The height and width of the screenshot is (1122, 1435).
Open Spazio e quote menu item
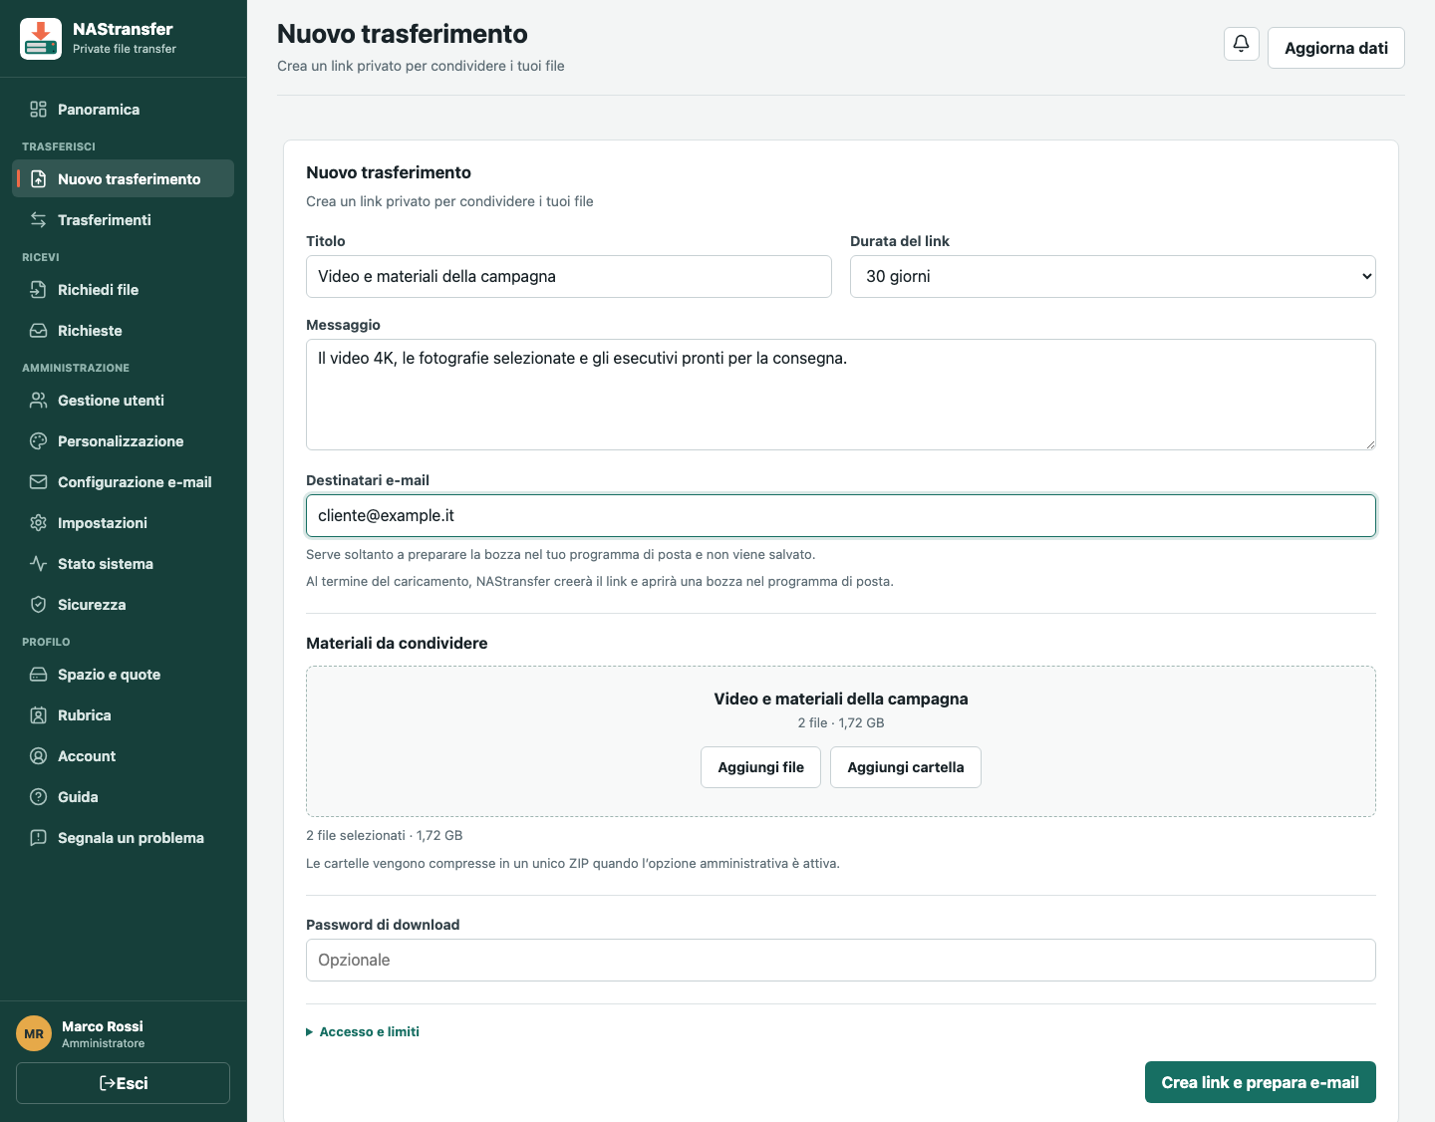point(124,675)
